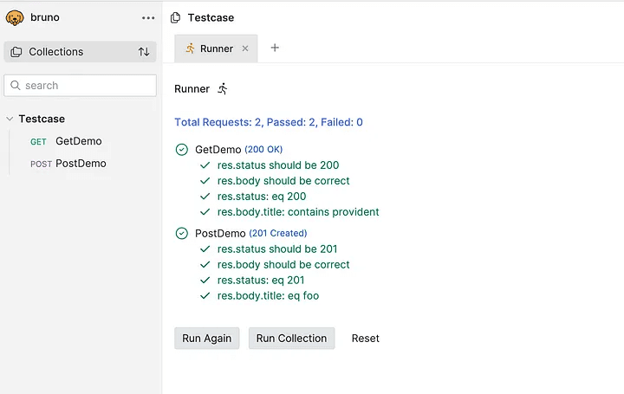Viewport: 624px width, 394px height.
Task: Click checkmark beside res.status should be 201
Action: pos(205,249)
